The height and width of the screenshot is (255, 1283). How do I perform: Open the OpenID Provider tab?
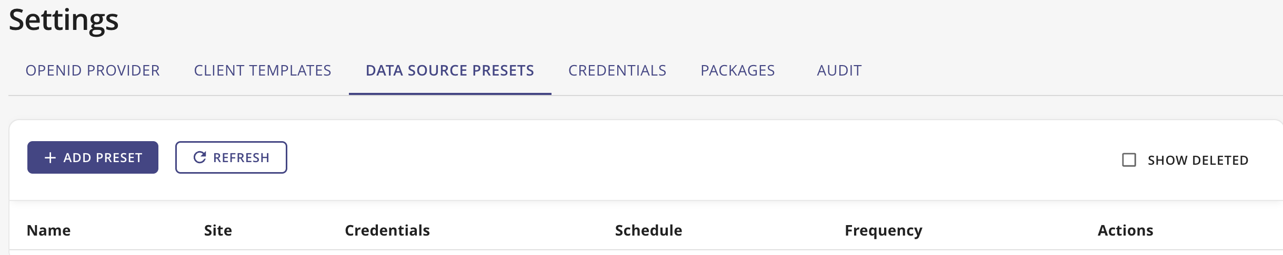(x=93, y=70)
